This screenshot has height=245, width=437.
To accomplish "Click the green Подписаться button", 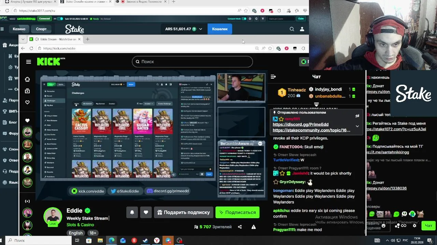I will point(237,212).
